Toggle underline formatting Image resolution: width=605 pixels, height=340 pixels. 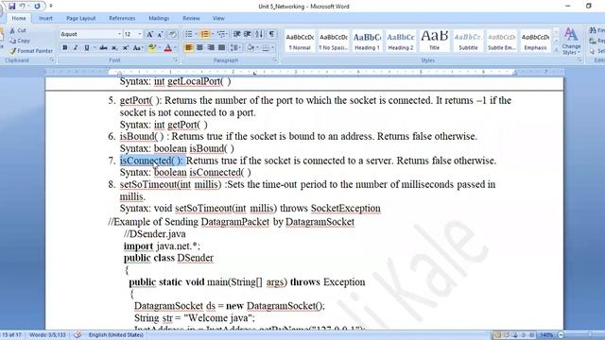pos(87,48)
